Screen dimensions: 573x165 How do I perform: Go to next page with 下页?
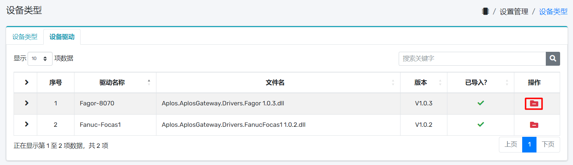point(548,145)
